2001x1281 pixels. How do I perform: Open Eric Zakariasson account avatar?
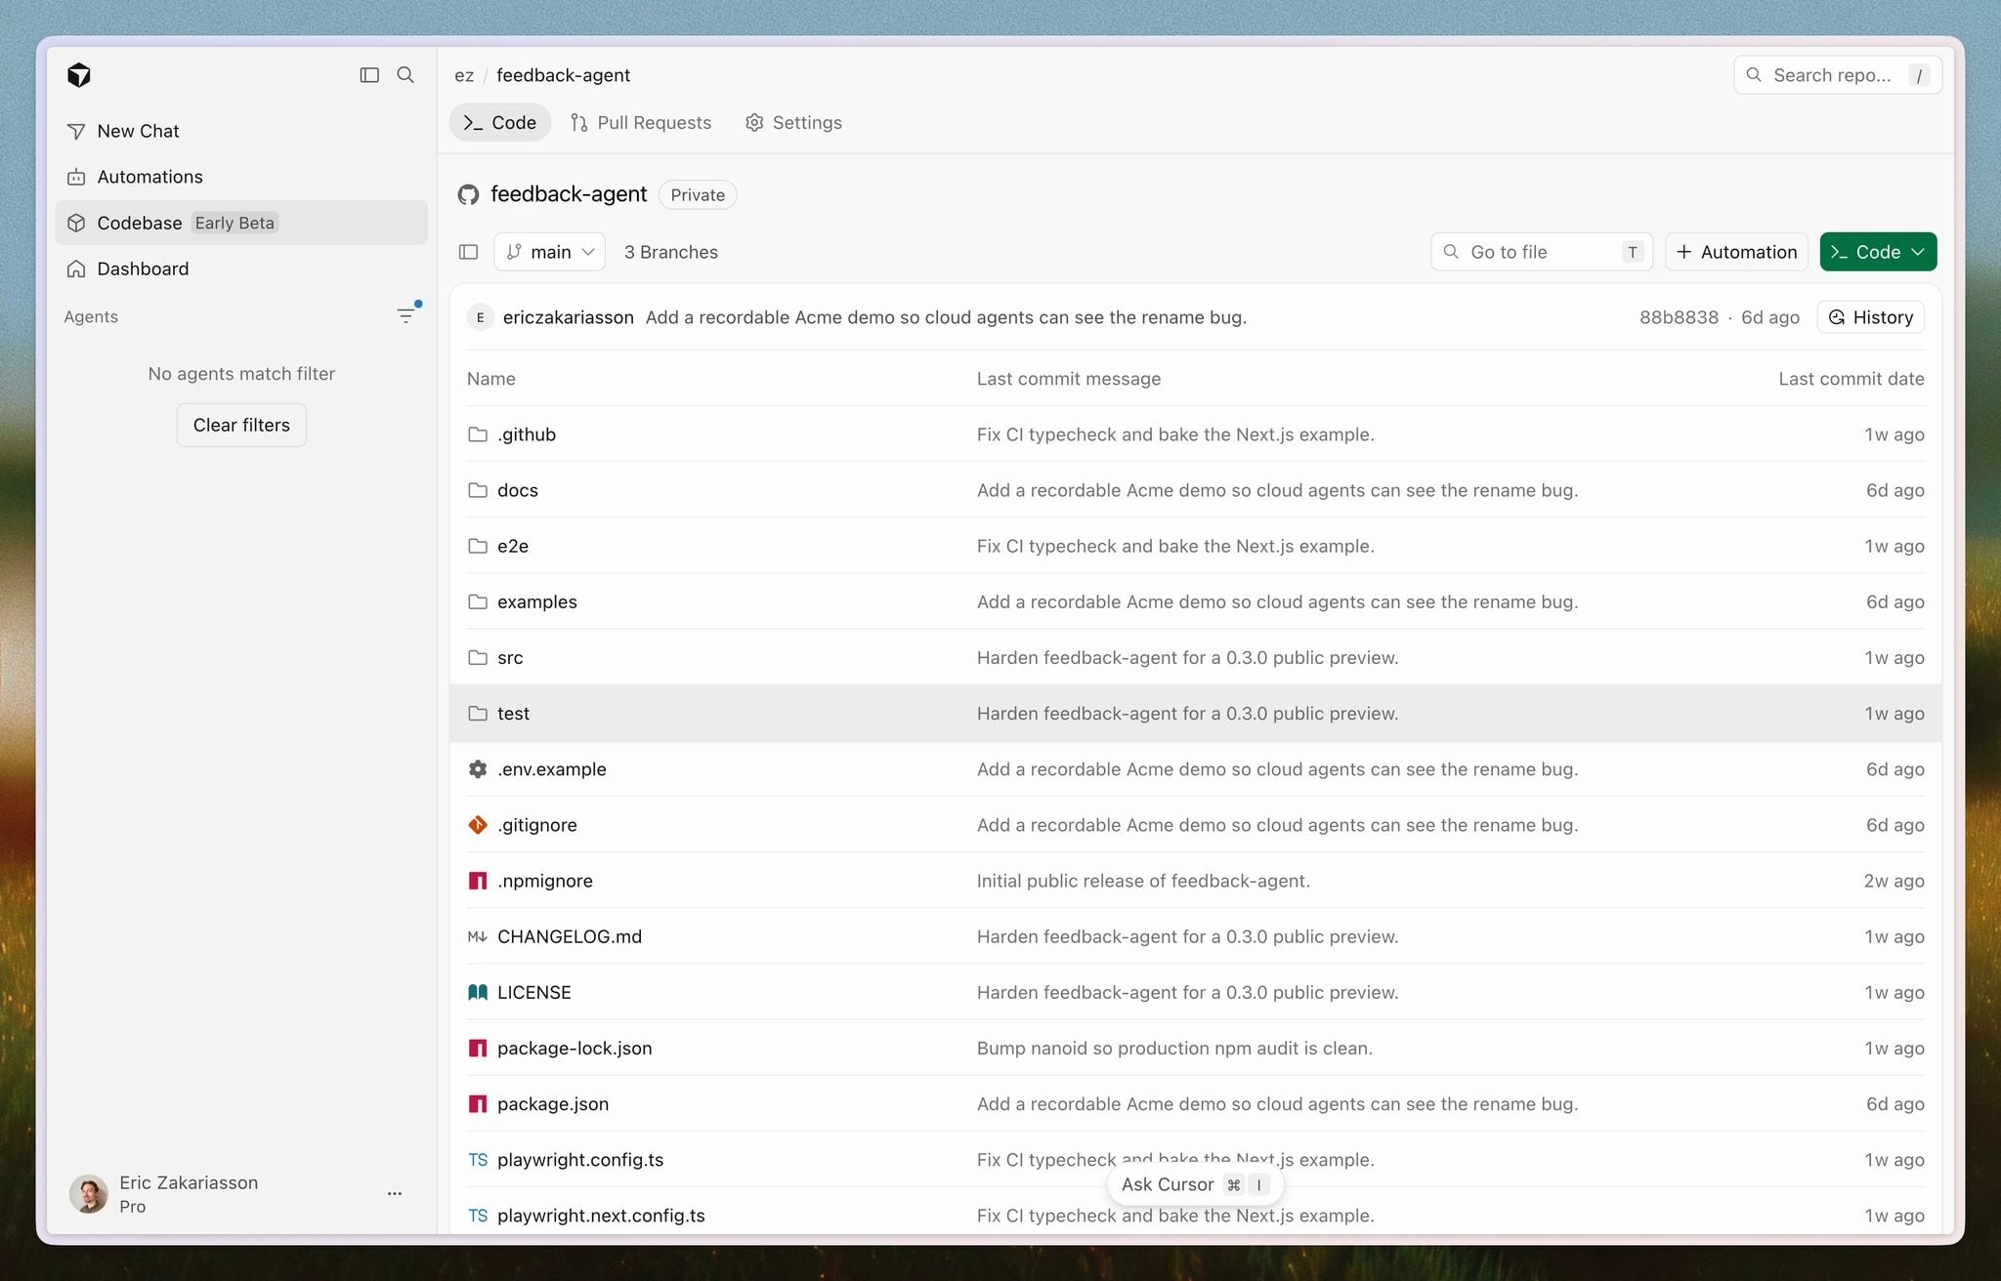tap(88, 1193)
